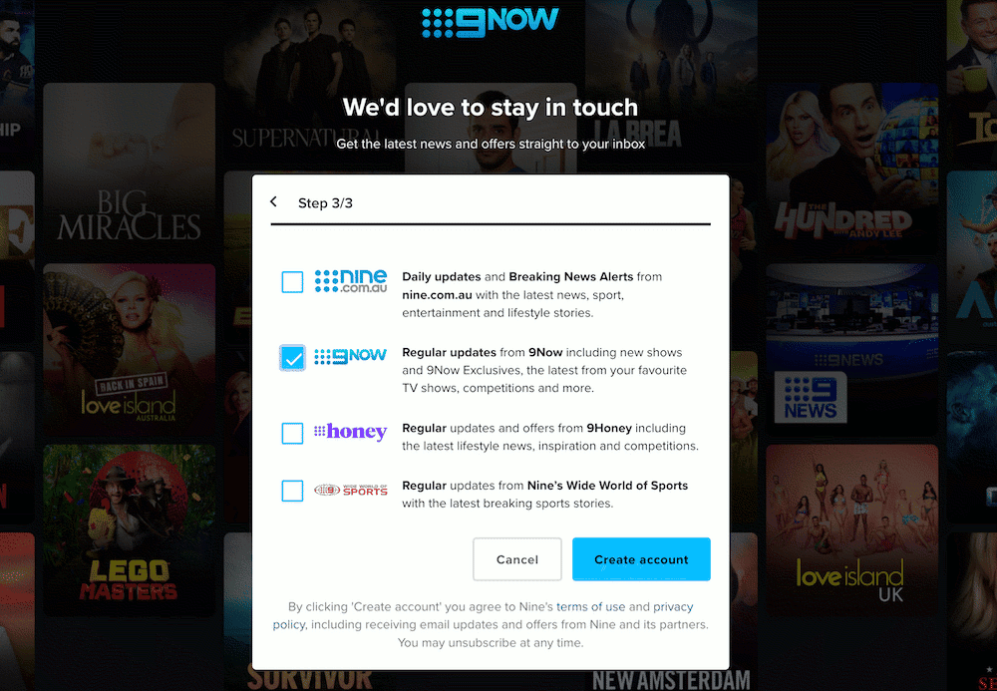Open the Love Island UK thumbnail
This screenshot has height=691, width=997.
pos(852,530)
